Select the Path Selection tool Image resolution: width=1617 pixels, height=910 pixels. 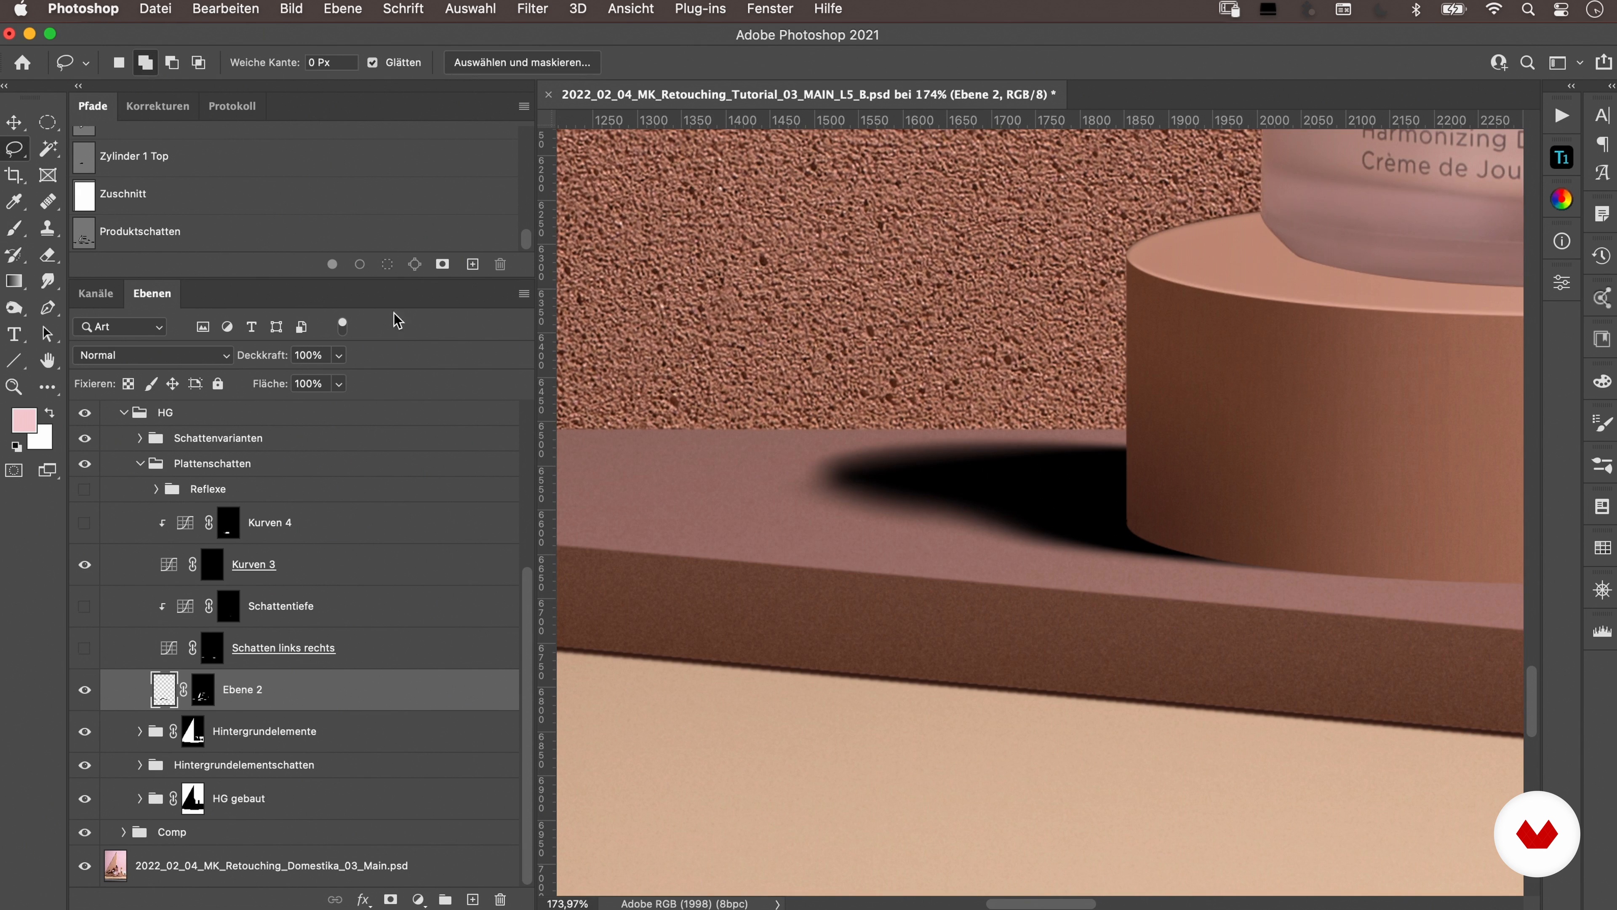coord(48,334)
